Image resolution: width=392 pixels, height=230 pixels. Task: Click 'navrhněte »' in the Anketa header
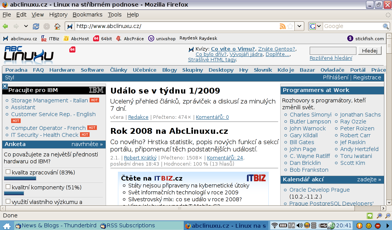click(x=87, y=144)
